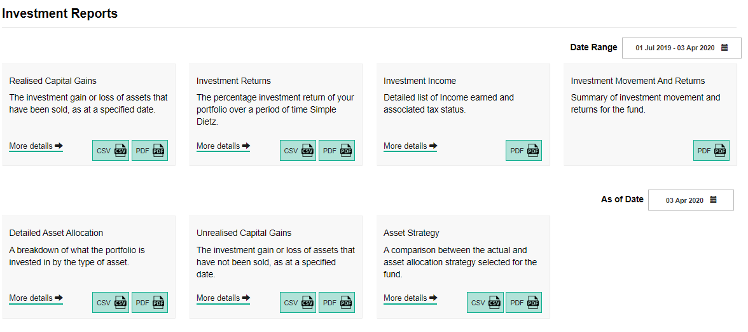View More details for Investment Income
748x332 pixels.
(x=410, y=146)
